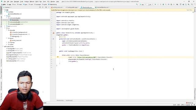The image size is (196, 110).
Task: Click the profiler icon in run toolbar
Action: (169, 4)
